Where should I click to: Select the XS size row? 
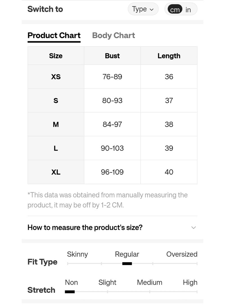[112, 77]
